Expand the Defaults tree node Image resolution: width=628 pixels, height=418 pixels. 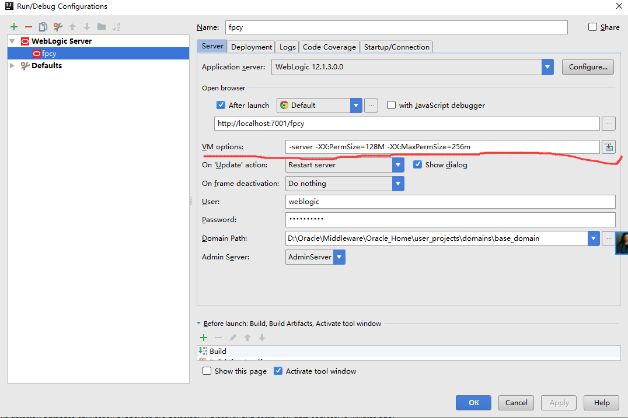tap(12, 66)
